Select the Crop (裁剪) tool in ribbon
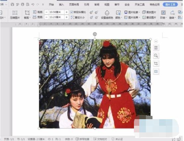 point(27,15)
